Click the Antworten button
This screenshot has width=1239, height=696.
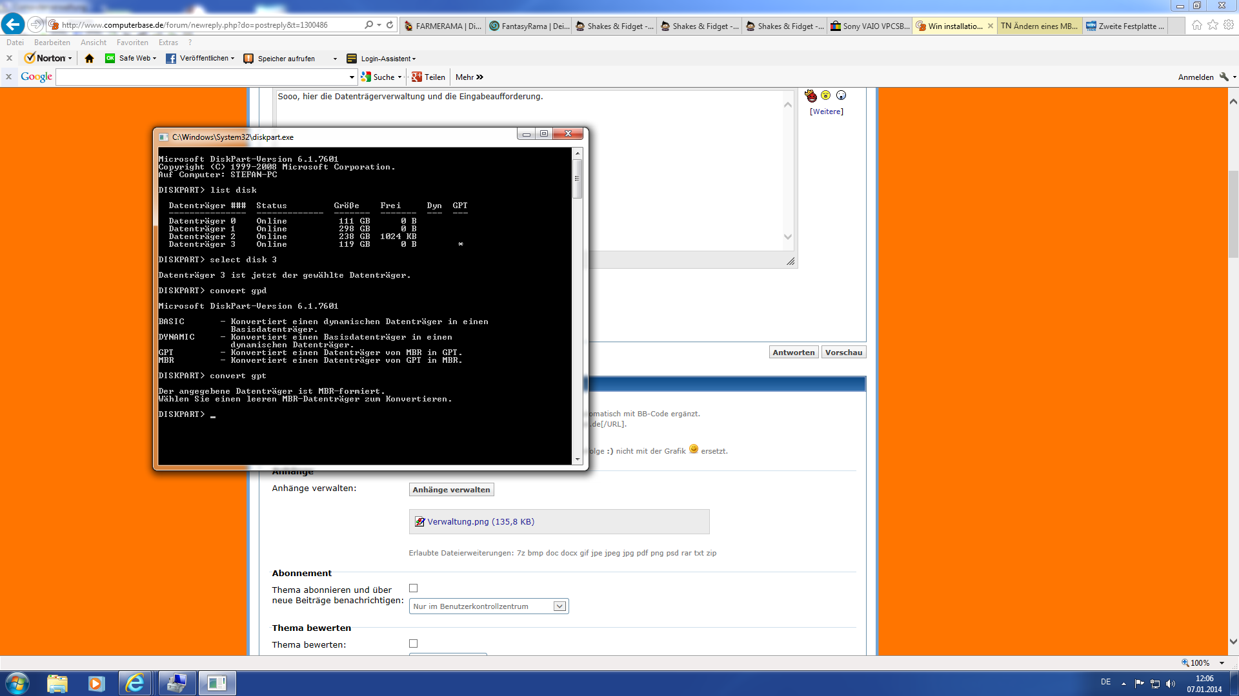pos(793,353)
